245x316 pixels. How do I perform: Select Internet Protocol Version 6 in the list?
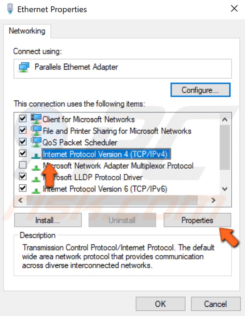[93, 189]
